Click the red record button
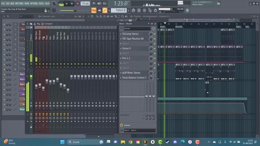The height and width of the screenshot is (146, 260). 78,4
